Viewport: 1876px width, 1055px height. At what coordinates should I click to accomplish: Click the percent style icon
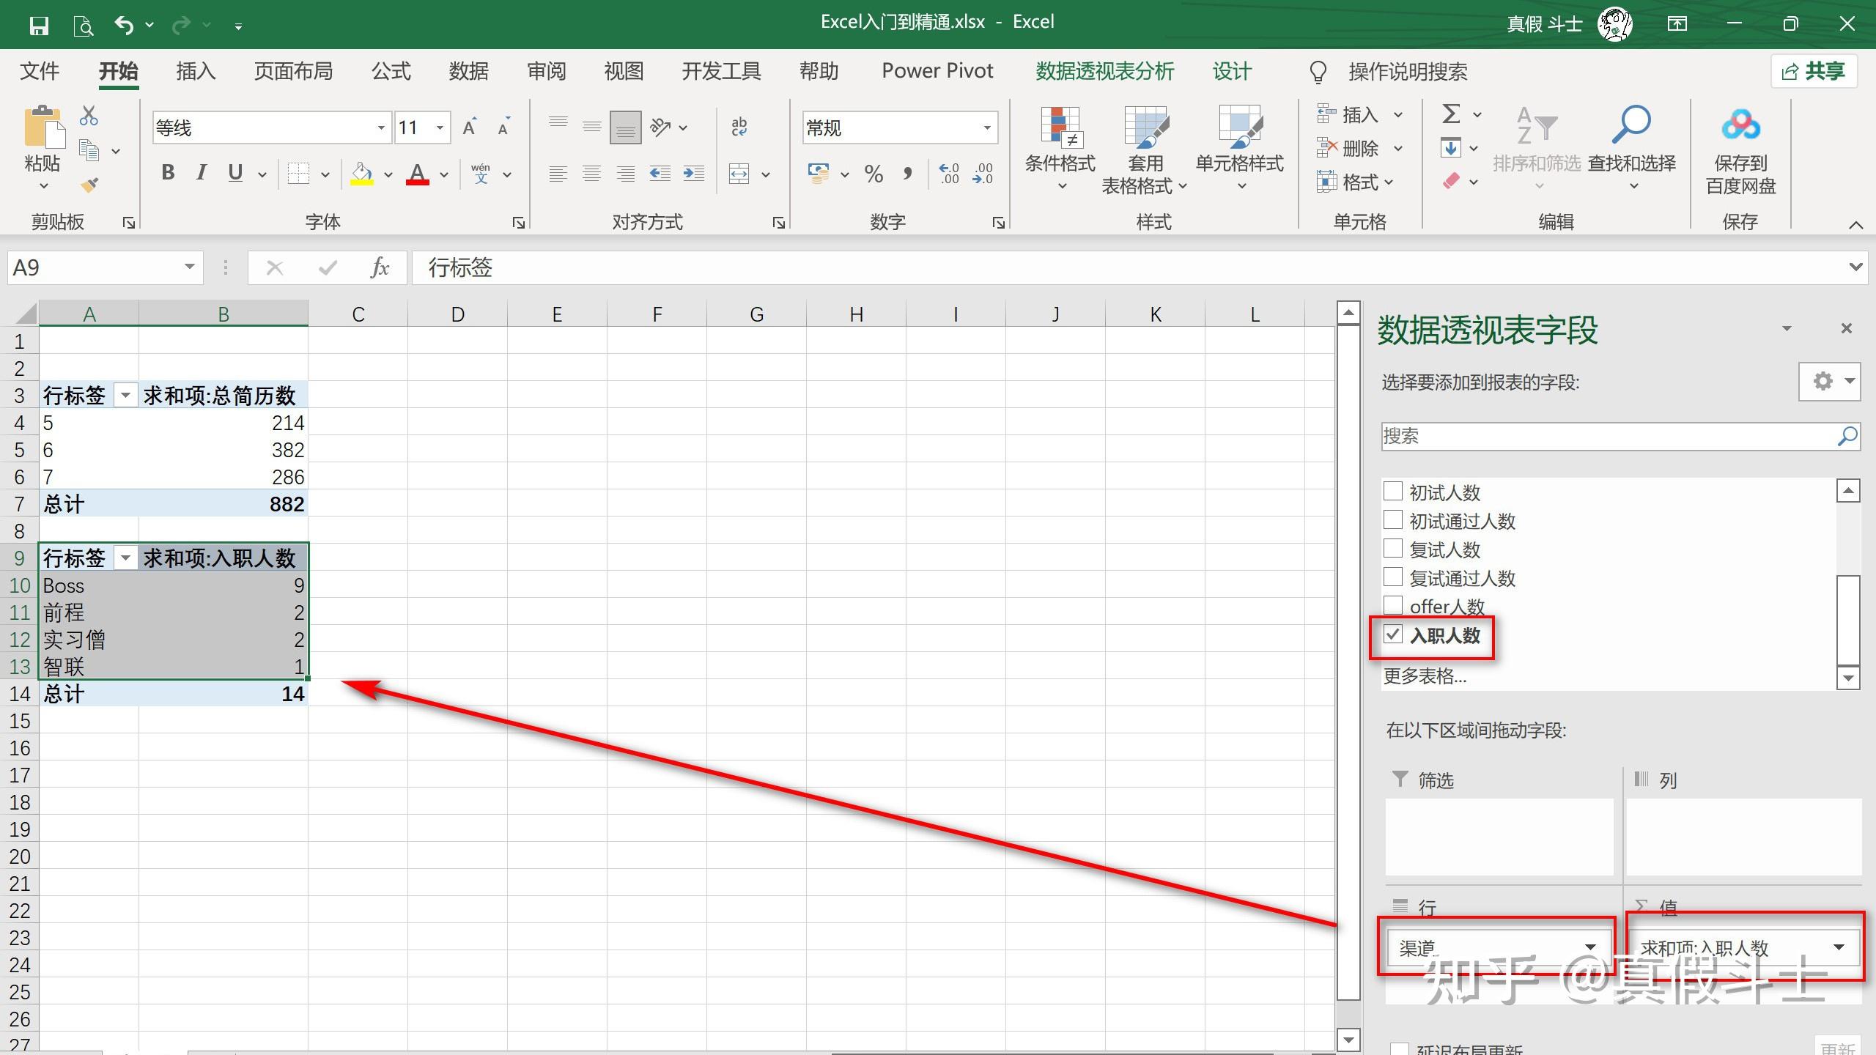(873, 174)
